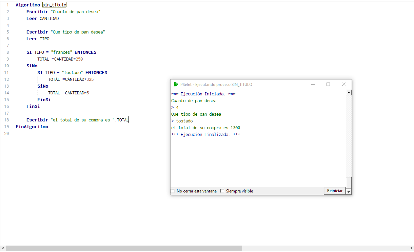Click the line 'TOTAL =CANTIDAD*5'
The image size is (414, 252).
[x=68, y=93]
